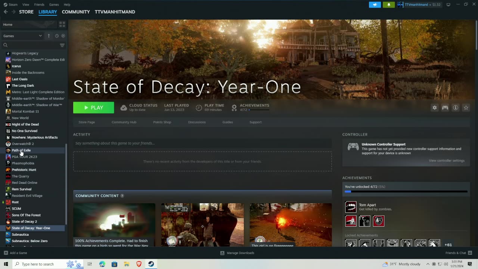Select Phasmophobia in the game list
This screenshot has height=269, width=478.
click(23, 163)
